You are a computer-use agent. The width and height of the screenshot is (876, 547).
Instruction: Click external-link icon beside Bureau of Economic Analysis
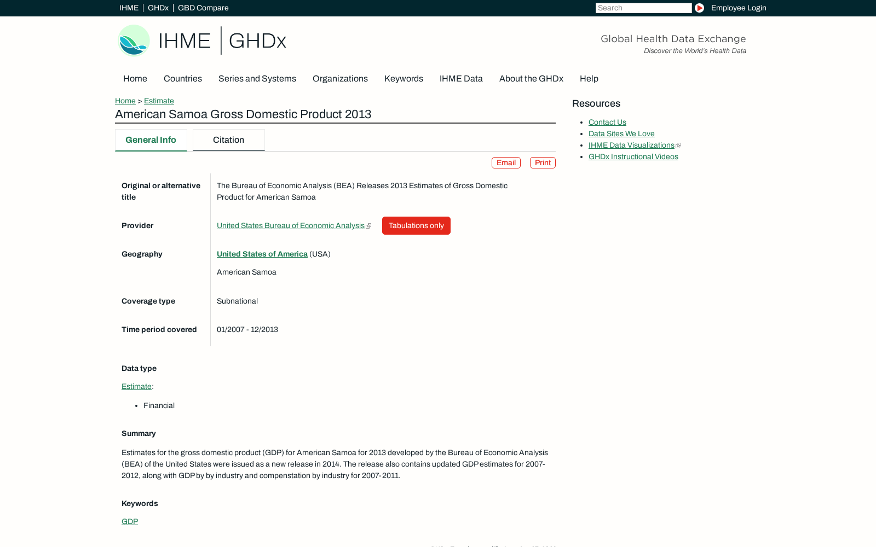point(368,226)
